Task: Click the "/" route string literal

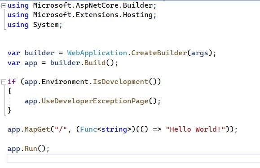Action: pyautogui.click(x=61, y=129)
